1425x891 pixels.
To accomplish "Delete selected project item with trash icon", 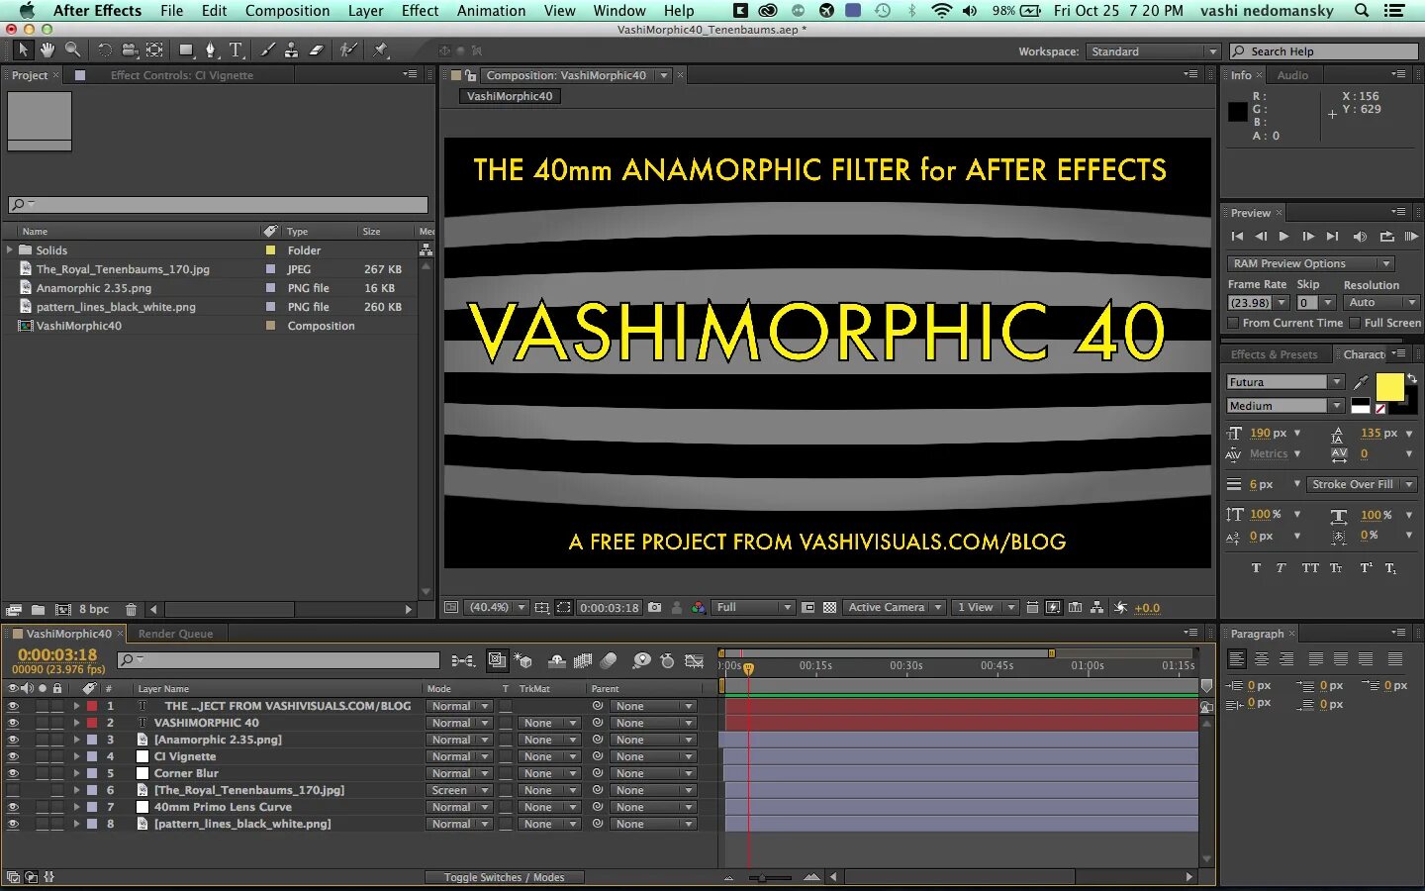I will tap(131, 609).
